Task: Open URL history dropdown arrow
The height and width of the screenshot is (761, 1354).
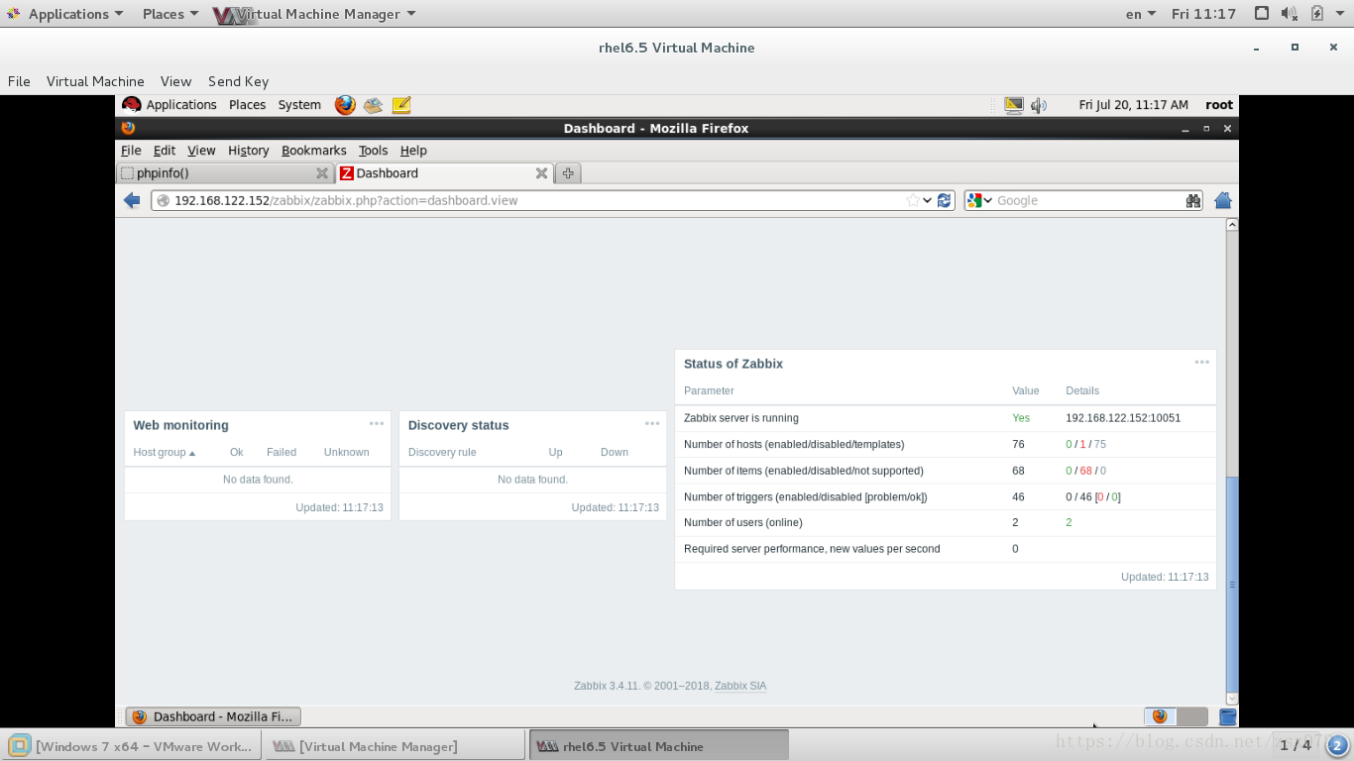Action: click(928, 200)
